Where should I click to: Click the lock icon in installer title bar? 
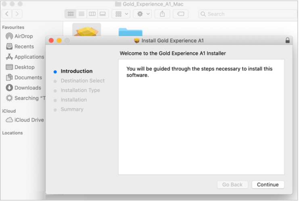click(287, 40)
